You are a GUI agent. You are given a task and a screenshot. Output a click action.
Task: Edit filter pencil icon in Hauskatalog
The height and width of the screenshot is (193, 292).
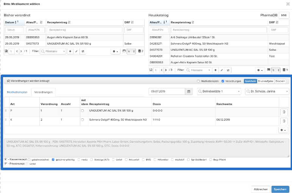click(x=222, y=70)
